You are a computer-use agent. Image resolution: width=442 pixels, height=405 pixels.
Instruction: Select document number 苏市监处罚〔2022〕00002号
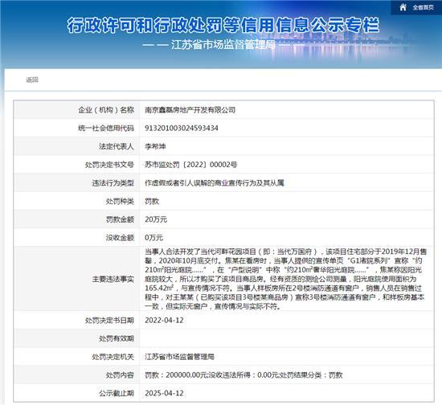pos(190,165)
